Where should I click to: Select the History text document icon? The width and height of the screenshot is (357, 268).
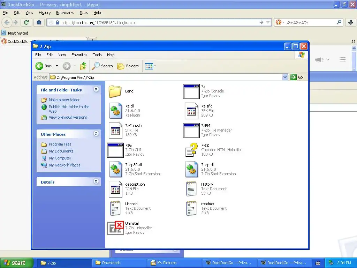point(191,189)
